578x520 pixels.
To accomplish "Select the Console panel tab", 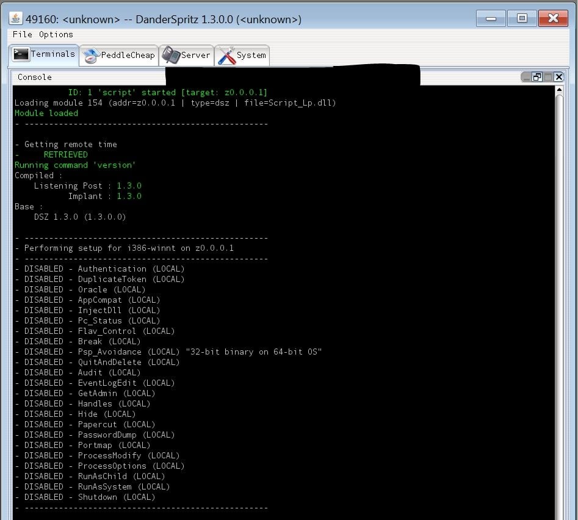I will pyautogui.click(x=35, y=77).
